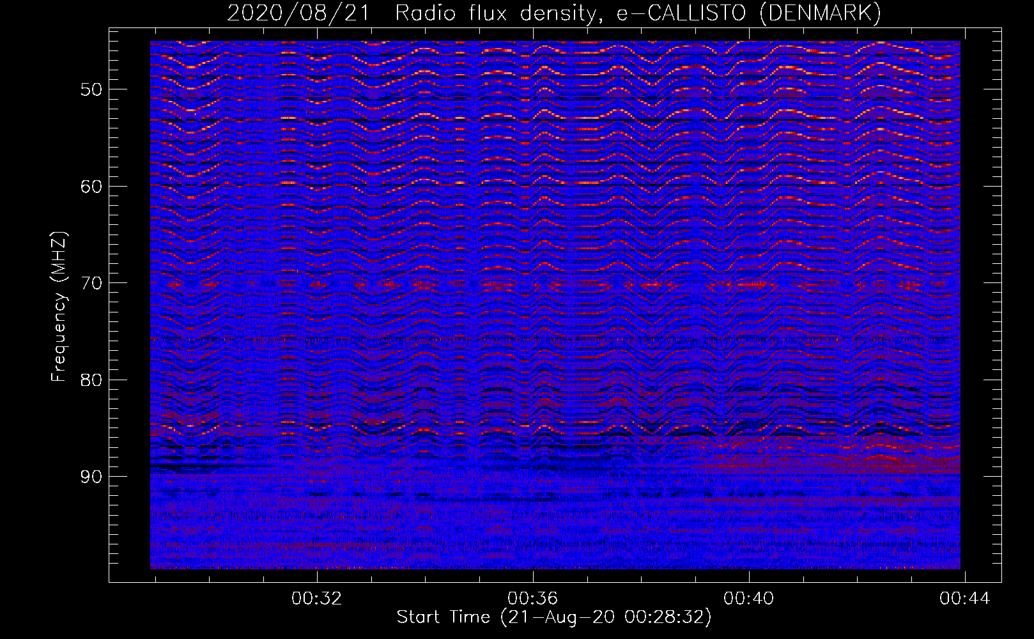
Task: Click the 00:32 time tick label
Action: click(317, 599)
